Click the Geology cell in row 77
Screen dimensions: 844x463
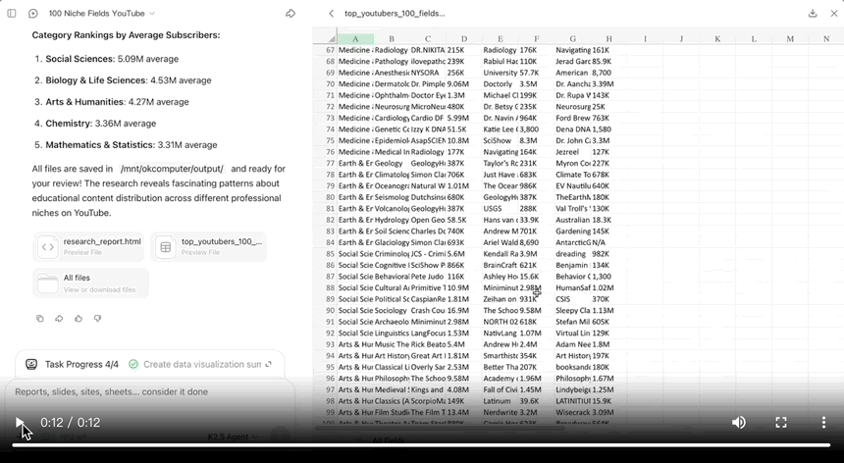point(392,163)
